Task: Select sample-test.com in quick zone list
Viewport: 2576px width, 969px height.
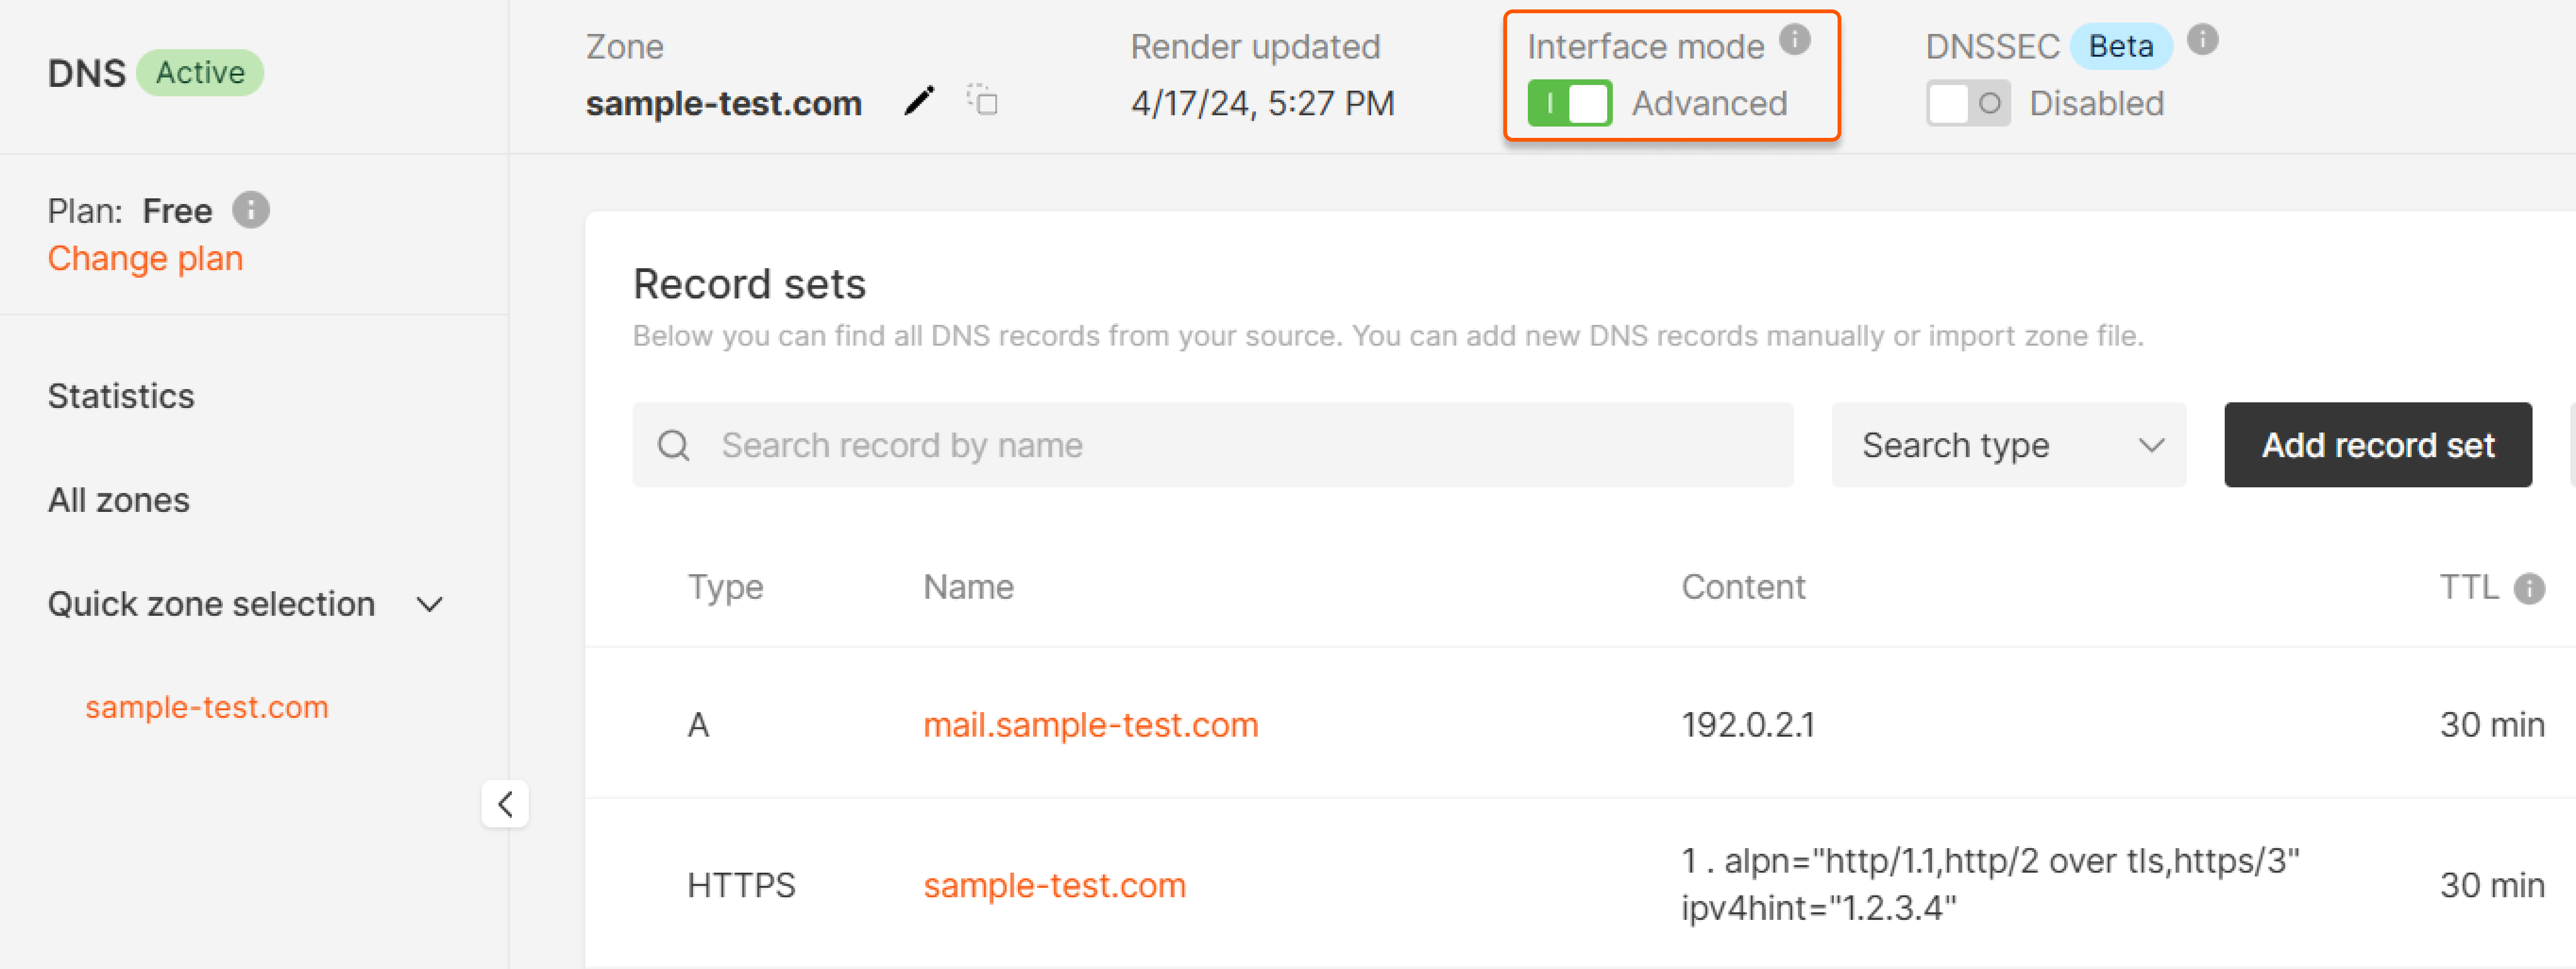Action: pyautogui.click(x=206, y=707)
